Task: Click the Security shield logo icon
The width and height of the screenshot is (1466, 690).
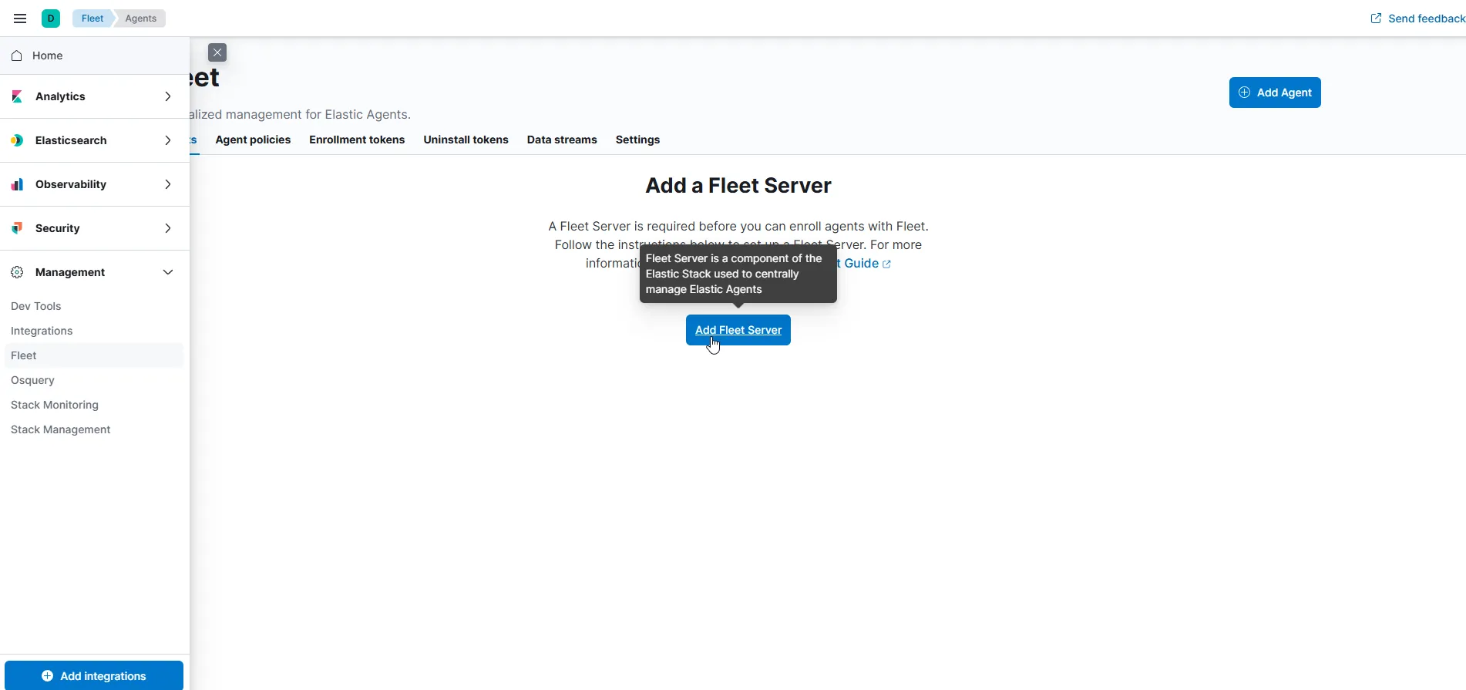Action: pyautogui.click(x=17, y=228)
